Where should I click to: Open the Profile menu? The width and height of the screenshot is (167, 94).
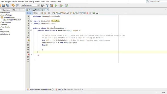coord(37,2)
